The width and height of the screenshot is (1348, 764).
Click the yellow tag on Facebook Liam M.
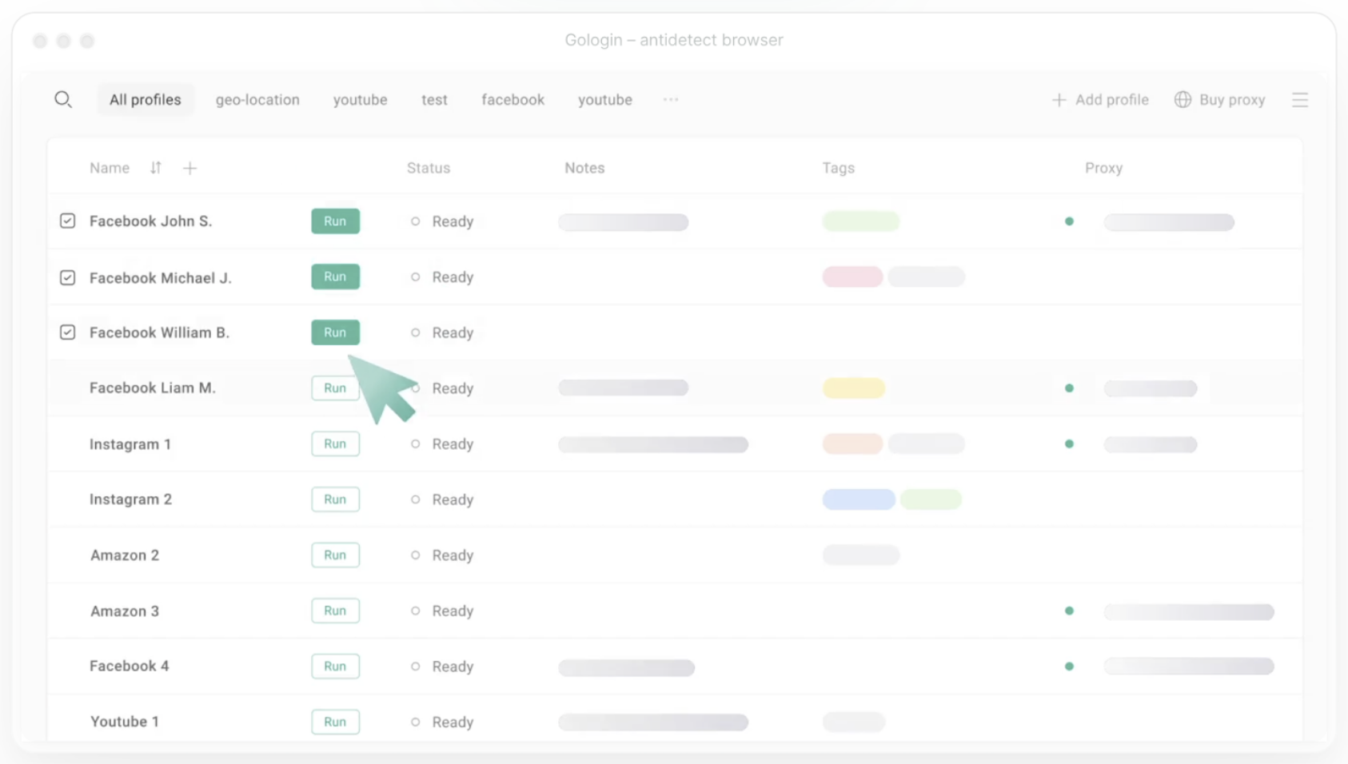tap(853, 388)
